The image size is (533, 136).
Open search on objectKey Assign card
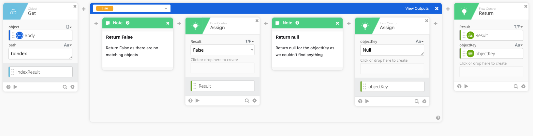417,101
